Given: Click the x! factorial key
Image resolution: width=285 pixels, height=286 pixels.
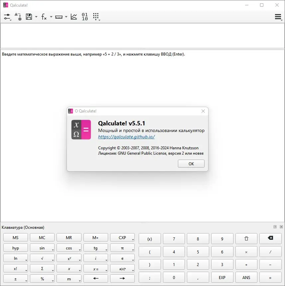Looking at the screenshot, I should tap(16, 268).
